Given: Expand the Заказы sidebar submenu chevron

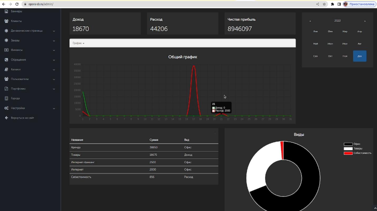Looking at the screenshot, I should (x=54, y=41).
